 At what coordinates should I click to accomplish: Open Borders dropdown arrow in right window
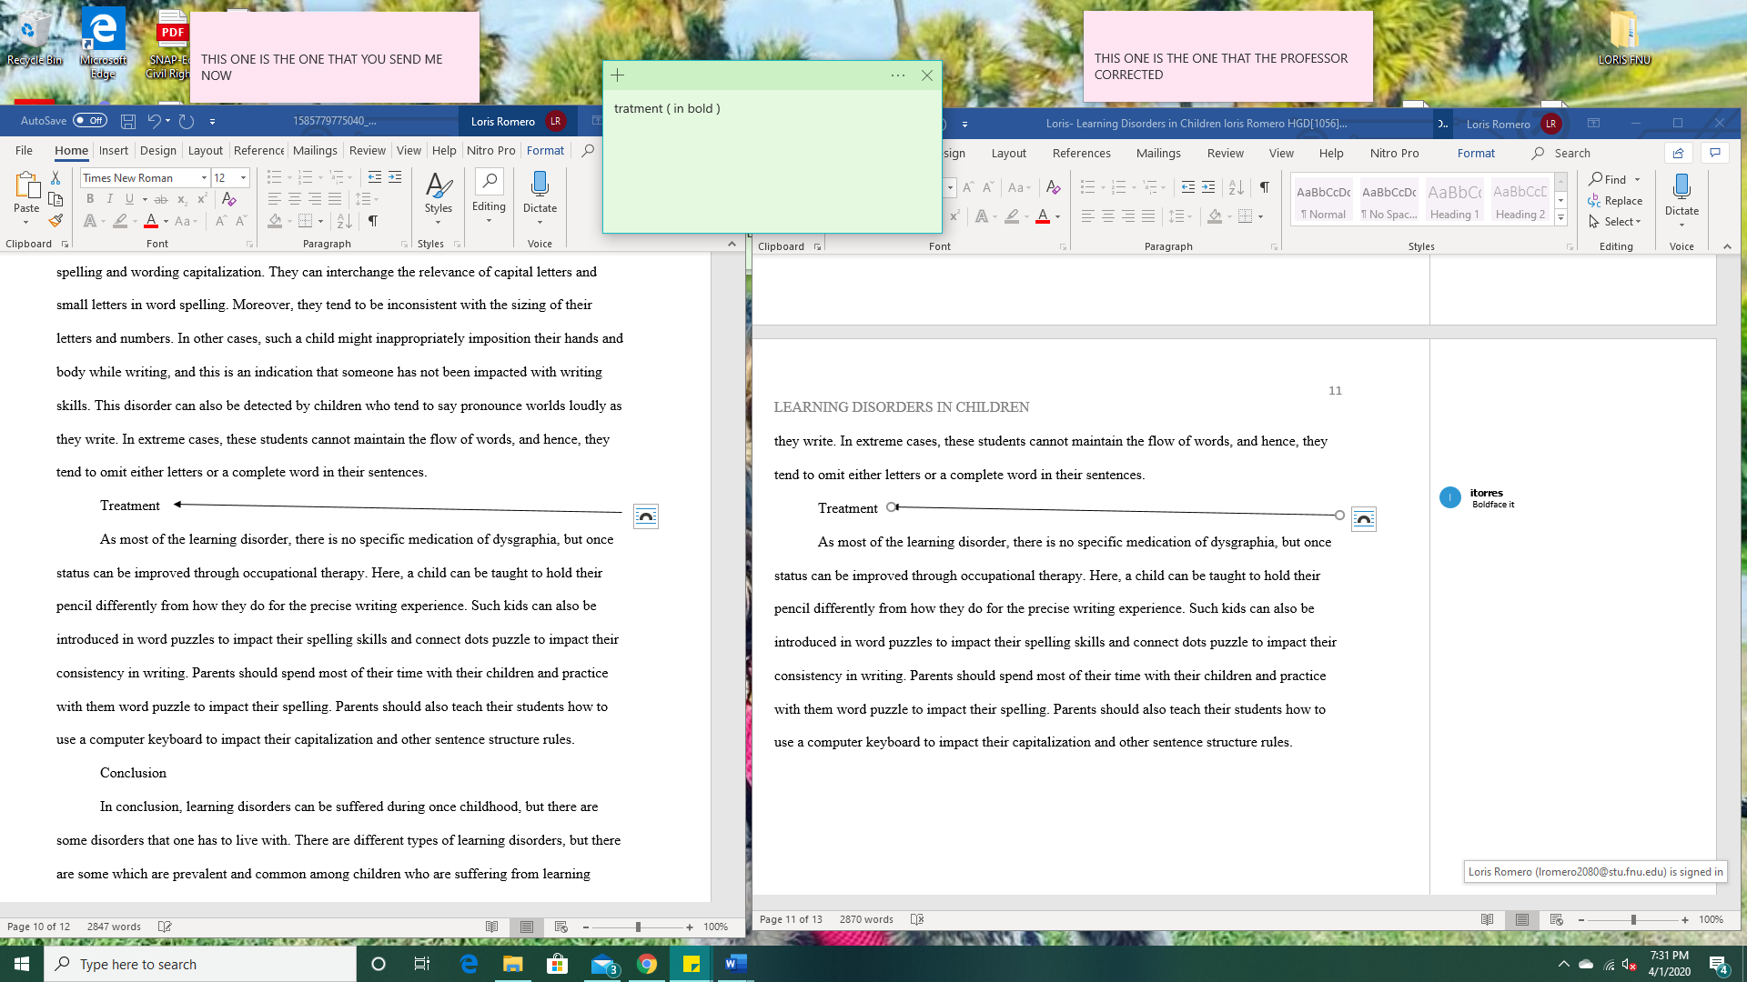(x=1260, y=216)
